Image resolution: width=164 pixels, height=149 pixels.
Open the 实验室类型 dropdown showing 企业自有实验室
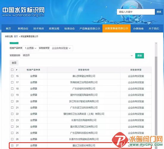click(x=61, y=48)
